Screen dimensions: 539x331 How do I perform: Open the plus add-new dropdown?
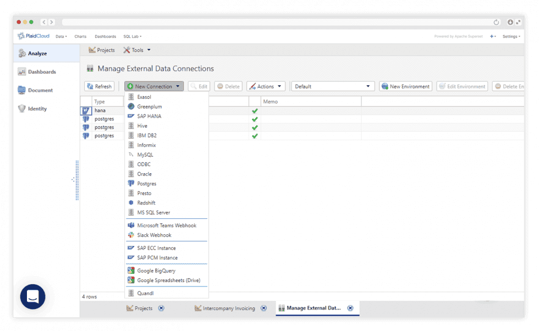click(493, 36)
